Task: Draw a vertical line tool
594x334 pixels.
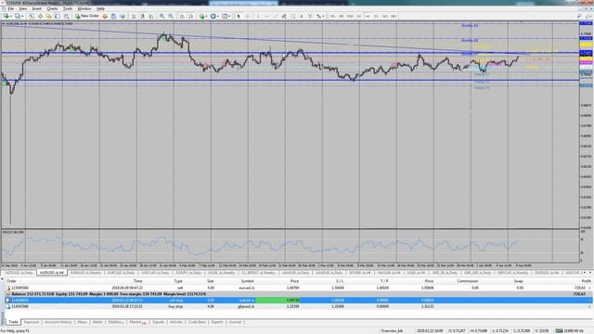Action: (x=258, y=17)
